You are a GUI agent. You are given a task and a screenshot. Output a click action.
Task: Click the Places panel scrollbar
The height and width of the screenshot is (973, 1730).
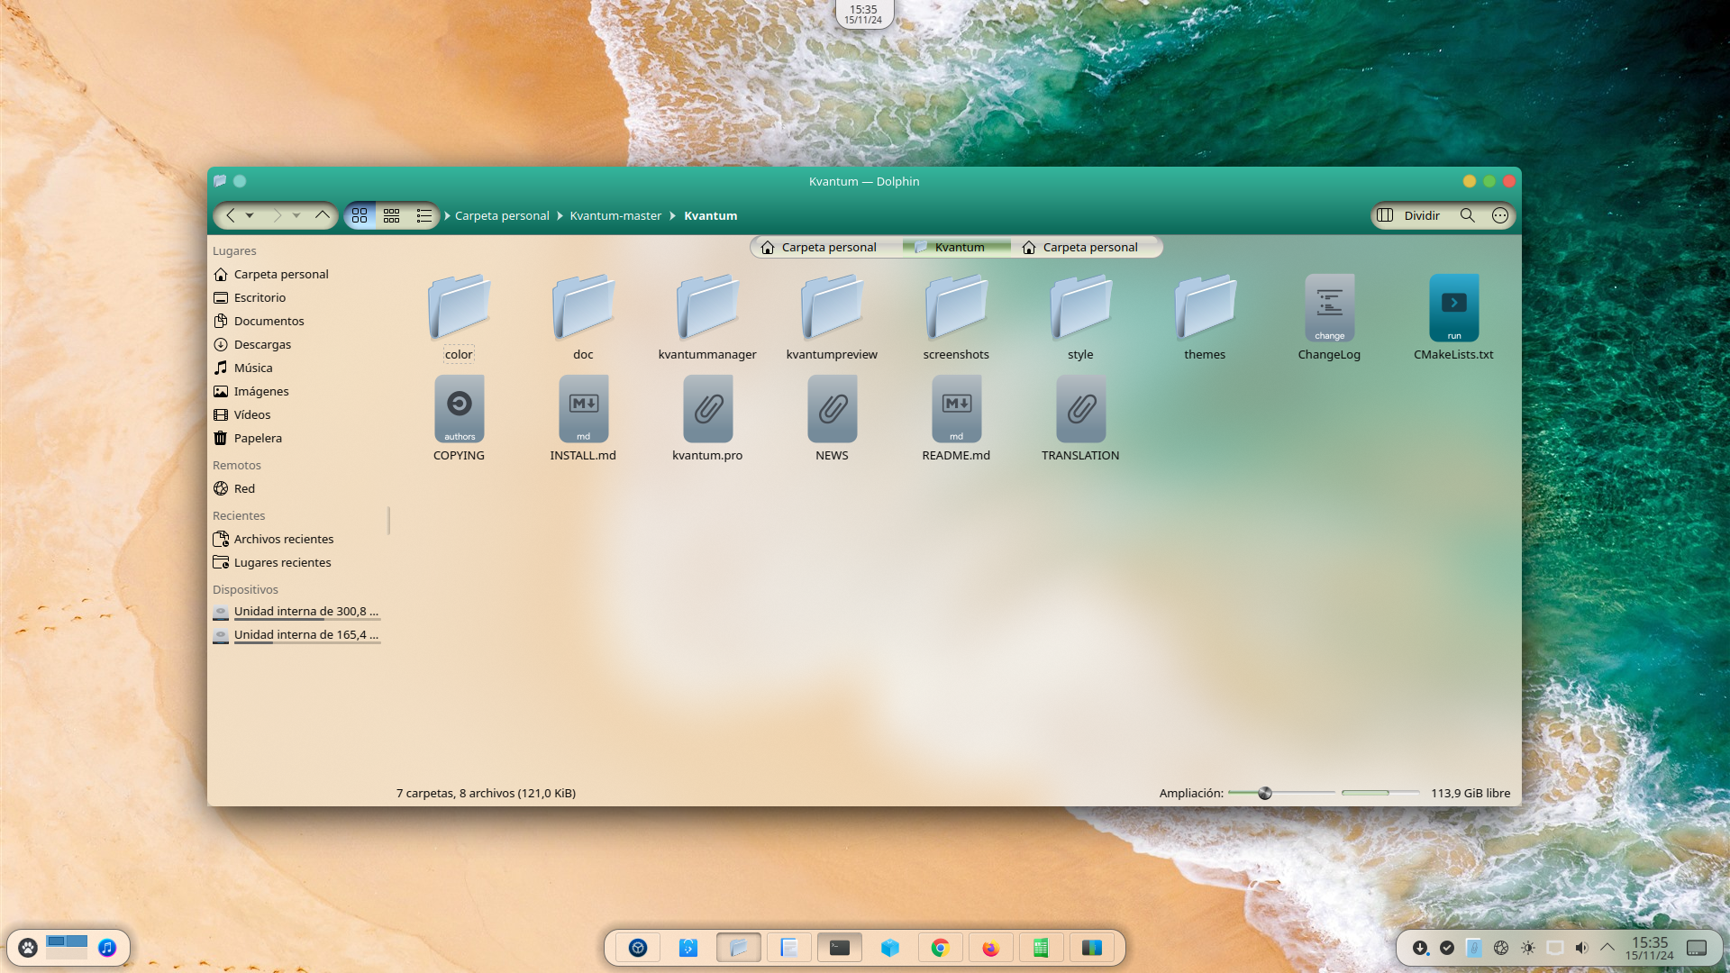(388, 520)
